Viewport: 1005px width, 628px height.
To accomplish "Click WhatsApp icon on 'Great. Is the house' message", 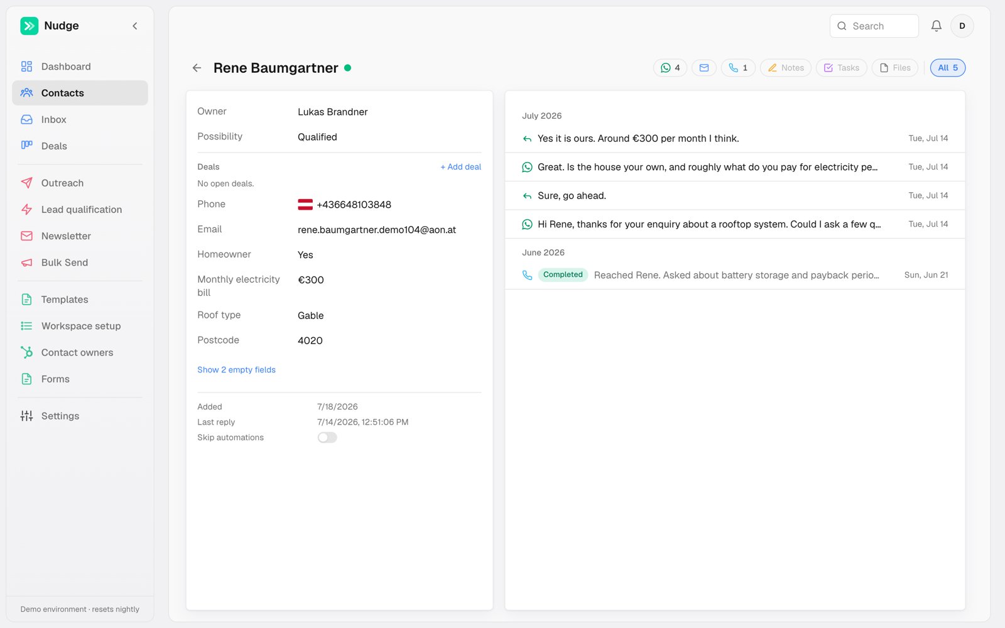I will 527,167.
